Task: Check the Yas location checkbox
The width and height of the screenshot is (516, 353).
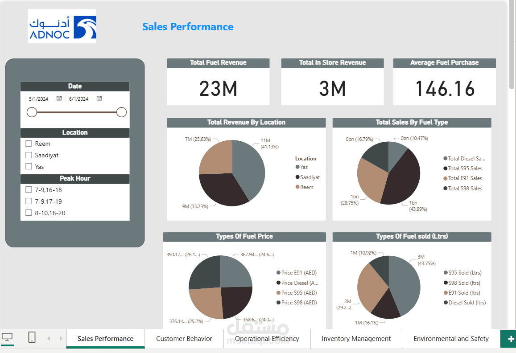Action: coord(29,166)
